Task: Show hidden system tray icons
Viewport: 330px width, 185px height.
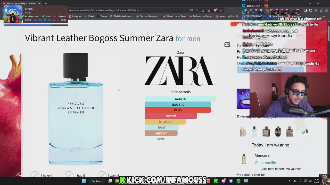Action: (x=289, y=181)
